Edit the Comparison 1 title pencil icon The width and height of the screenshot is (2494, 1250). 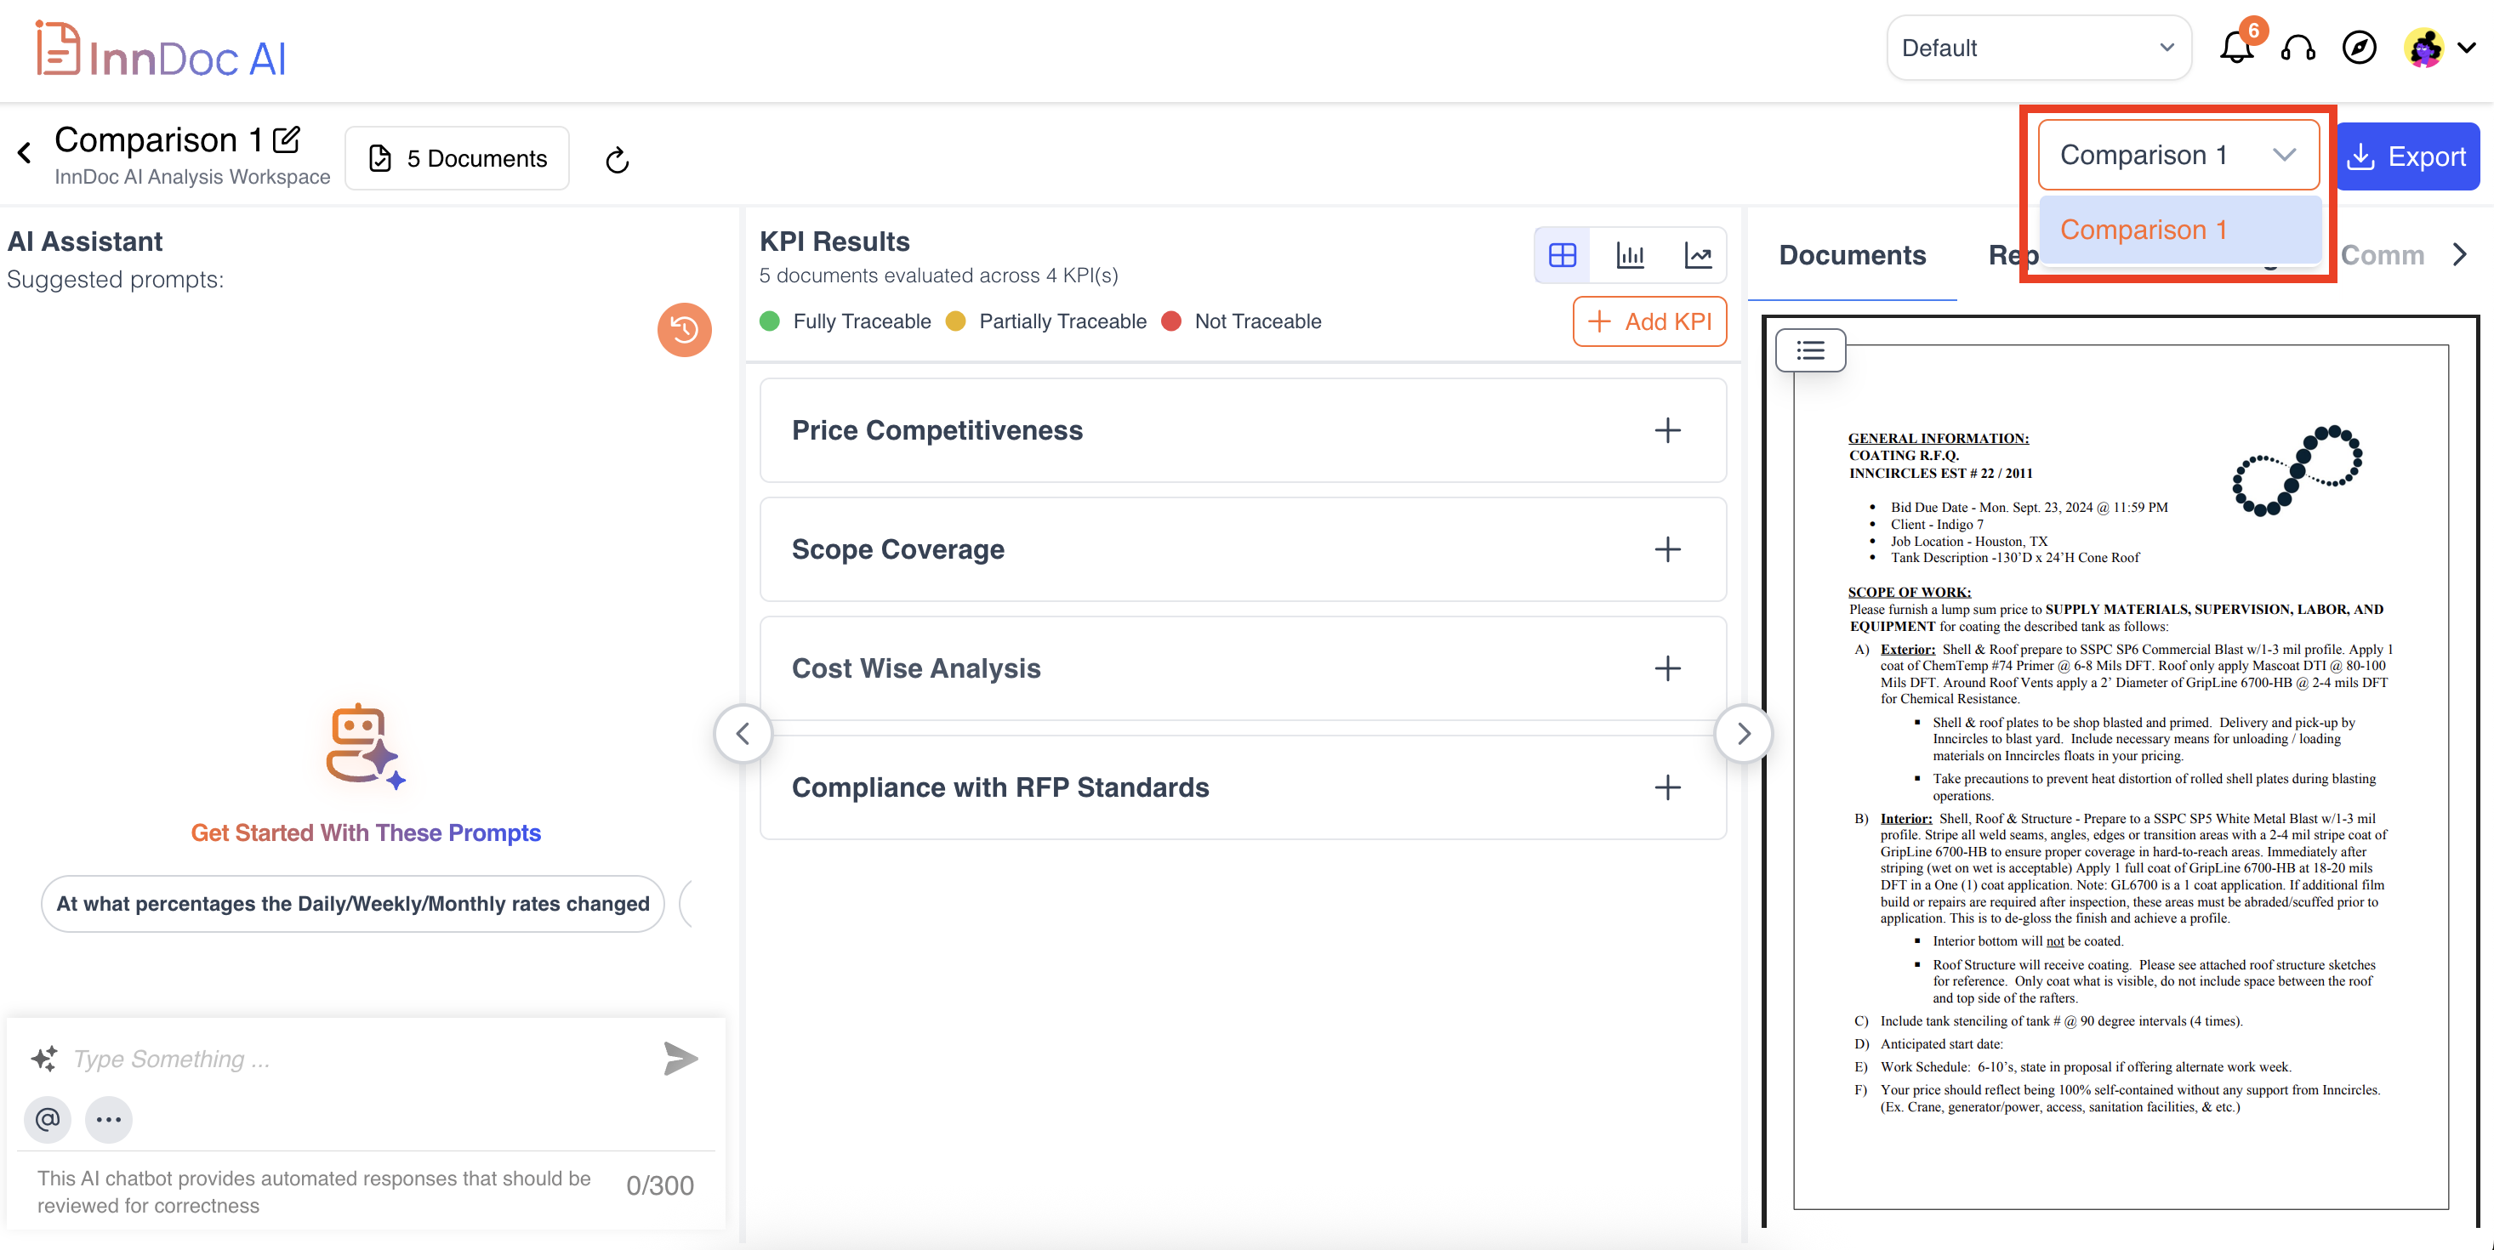[x=287, y=140]
